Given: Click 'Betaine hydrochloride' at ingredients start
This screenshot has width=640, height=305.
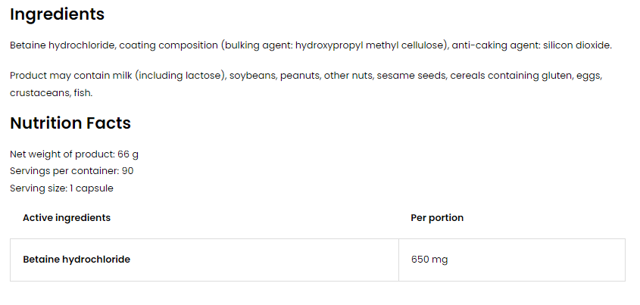Looking at the screenshot, I should pyautogui.click(x=64, y=45).
